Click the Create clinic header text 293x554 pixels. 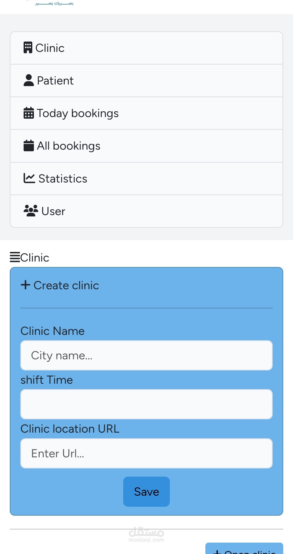(66, 285)
